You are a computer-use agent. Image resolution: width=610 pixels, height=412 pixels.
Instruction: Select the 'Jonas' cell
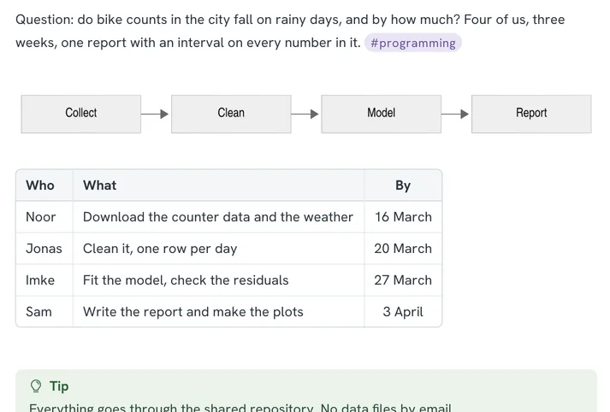pyautogui.click(x=44, y=249)
